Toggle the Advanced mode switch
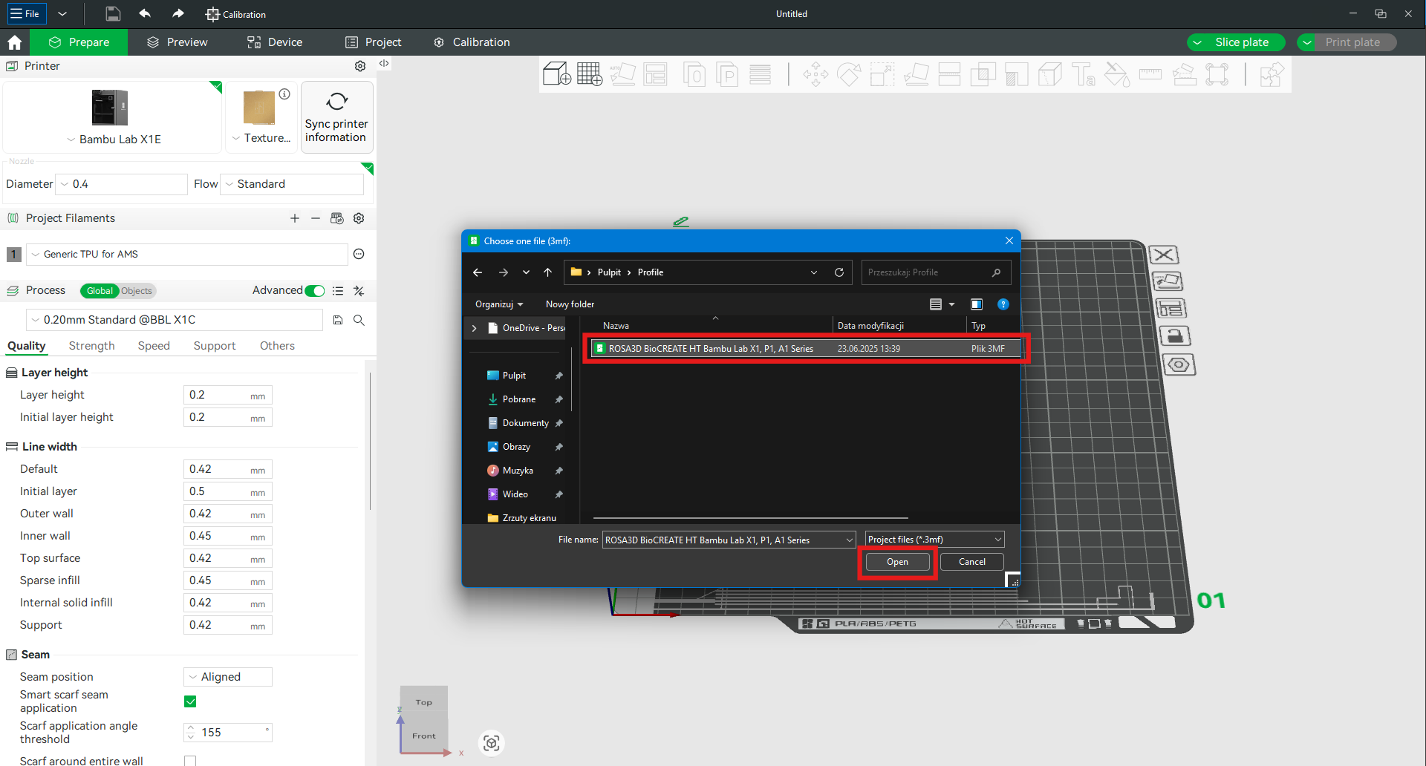The width and height of the screenshot is (1426, 766). coord(315,291)
